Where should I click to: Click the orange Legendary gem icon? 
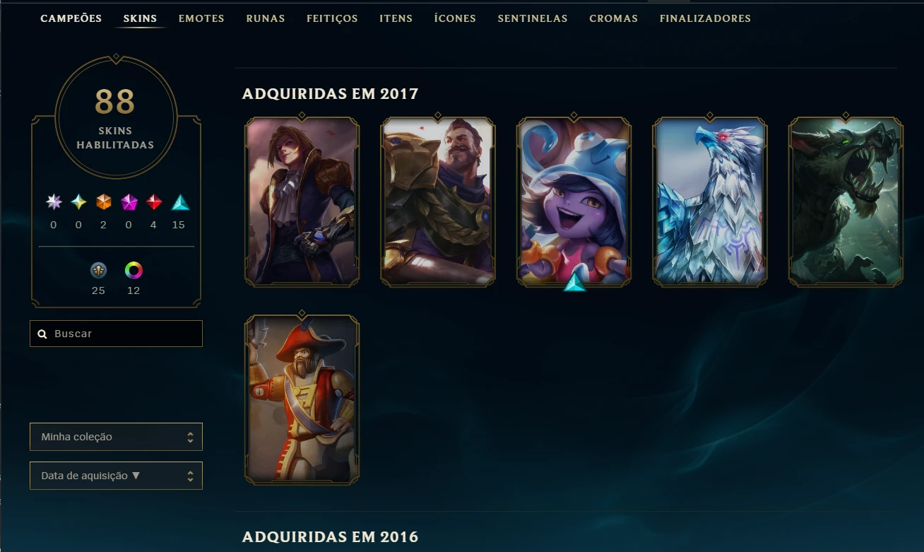[x=104, y=202]
